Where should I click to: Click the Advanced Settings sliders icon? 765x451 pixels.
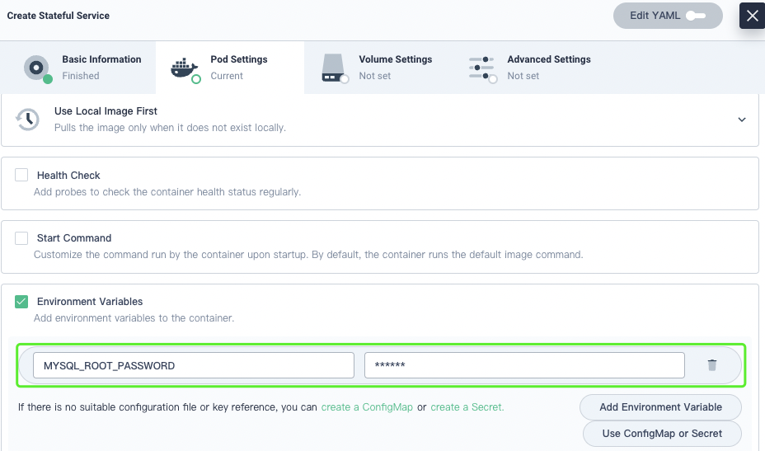point(481,68)
